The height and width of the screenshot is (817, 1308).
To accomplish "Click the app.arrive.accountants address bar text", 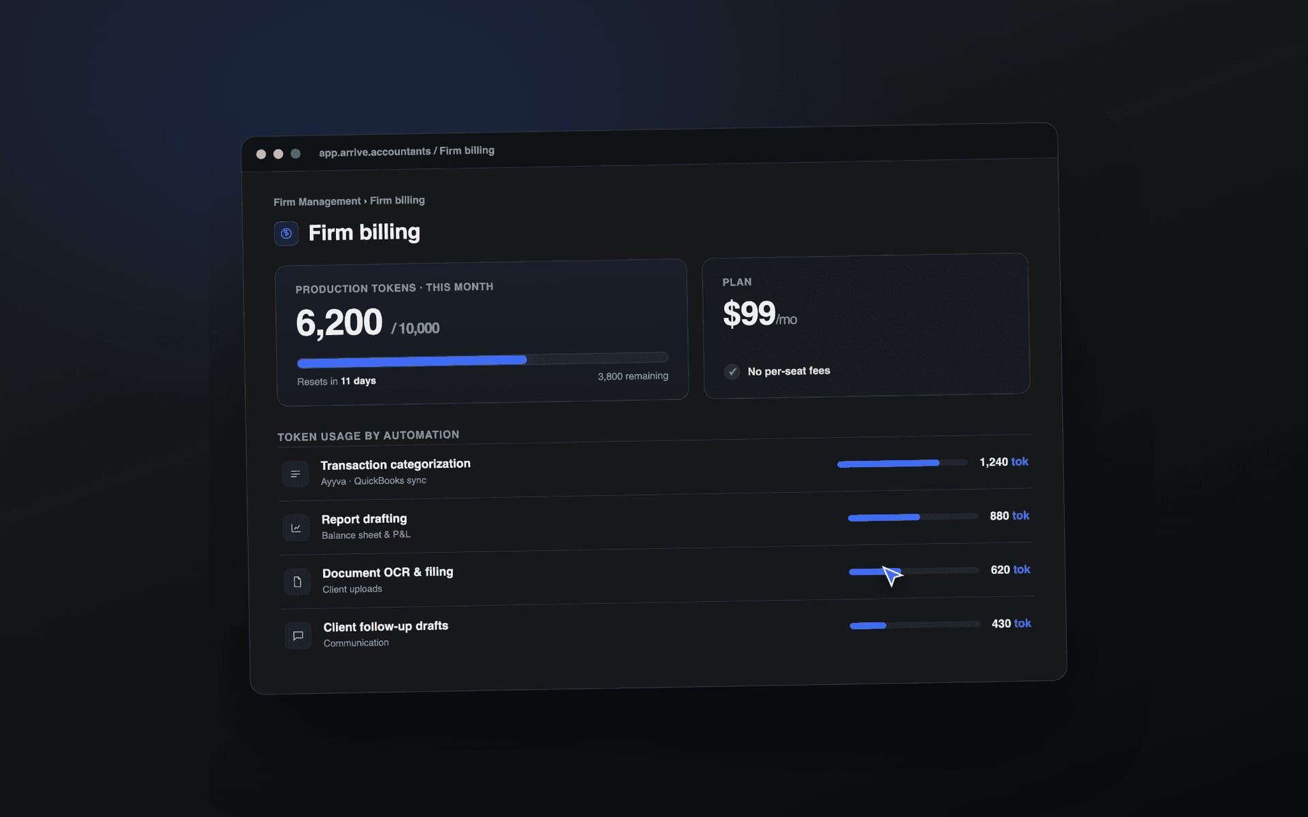I will (x=407, y=151).
